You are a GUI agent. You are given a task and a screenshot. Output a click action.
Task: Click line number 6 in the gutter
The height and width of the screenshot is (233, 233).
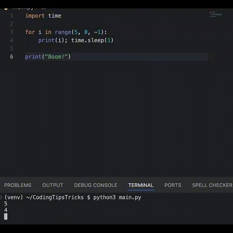pos(12,56)
